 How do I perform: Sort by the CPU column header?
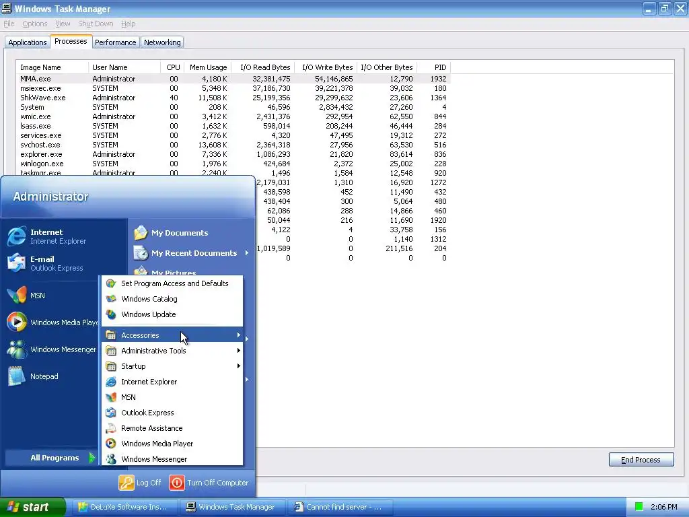172,67
